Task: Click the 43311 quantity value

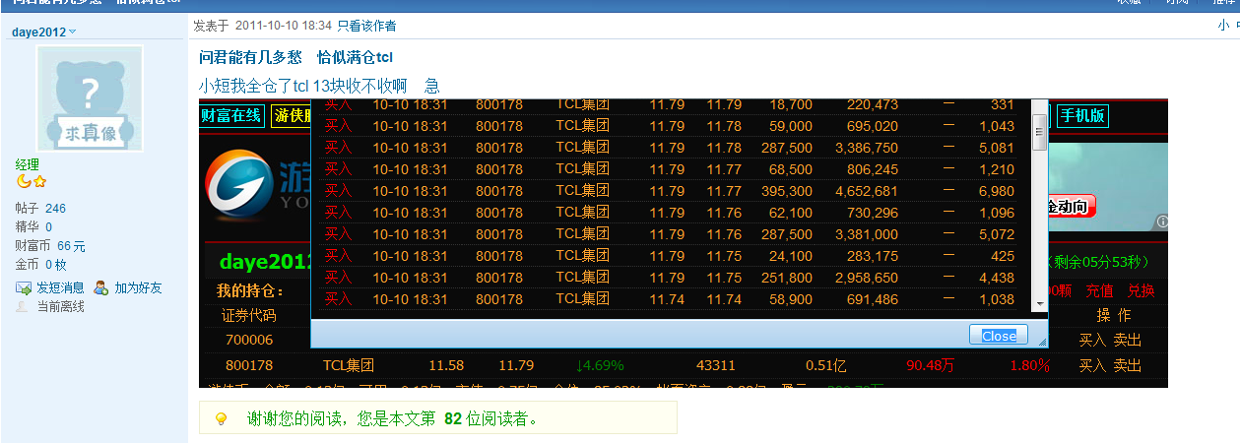Action: pyautogui.click(x=716, y=365)
